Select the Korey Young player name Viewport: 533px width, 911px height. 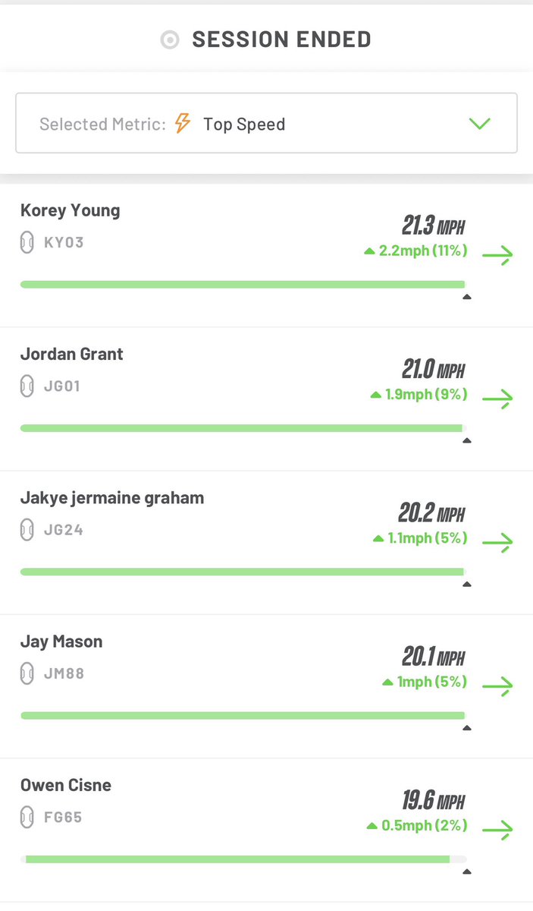coord(70,210)
